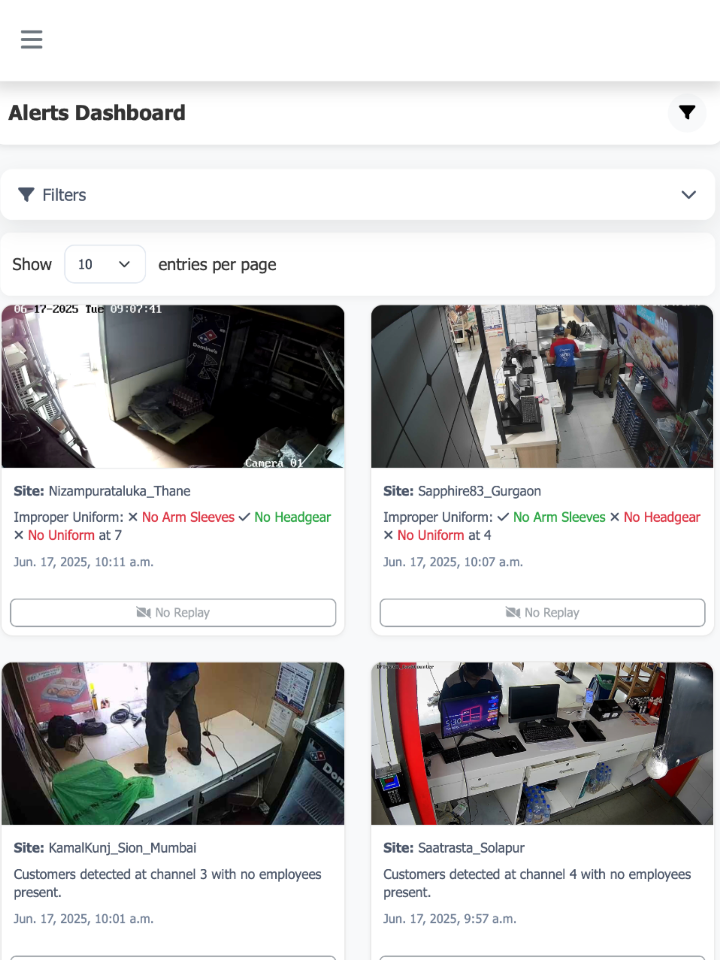
Task: Click crossed camera icon in Thane No Replay
Action: 143,612
